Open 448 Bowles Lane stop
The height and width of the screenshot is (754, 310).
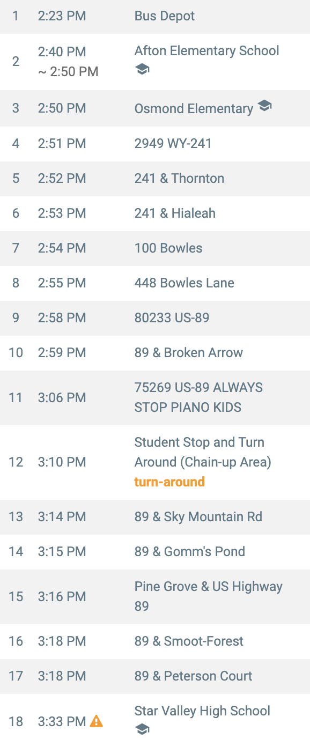click(155, 283)
